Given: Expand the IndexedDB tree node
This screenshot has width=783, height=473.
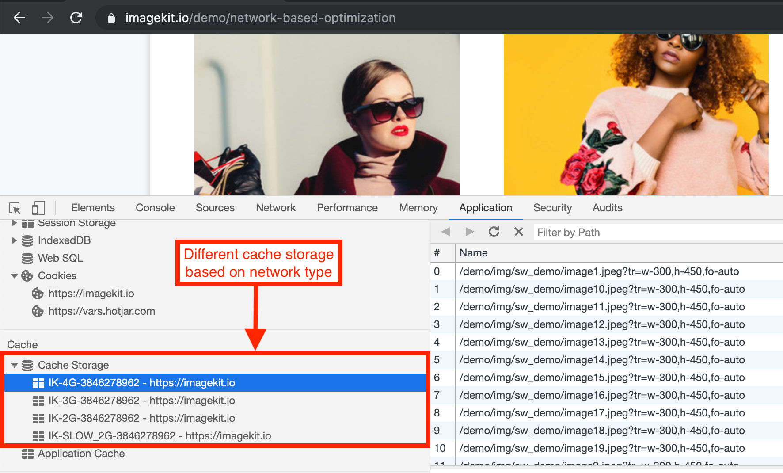Looking at the screenshot, I should pos(14,240).
